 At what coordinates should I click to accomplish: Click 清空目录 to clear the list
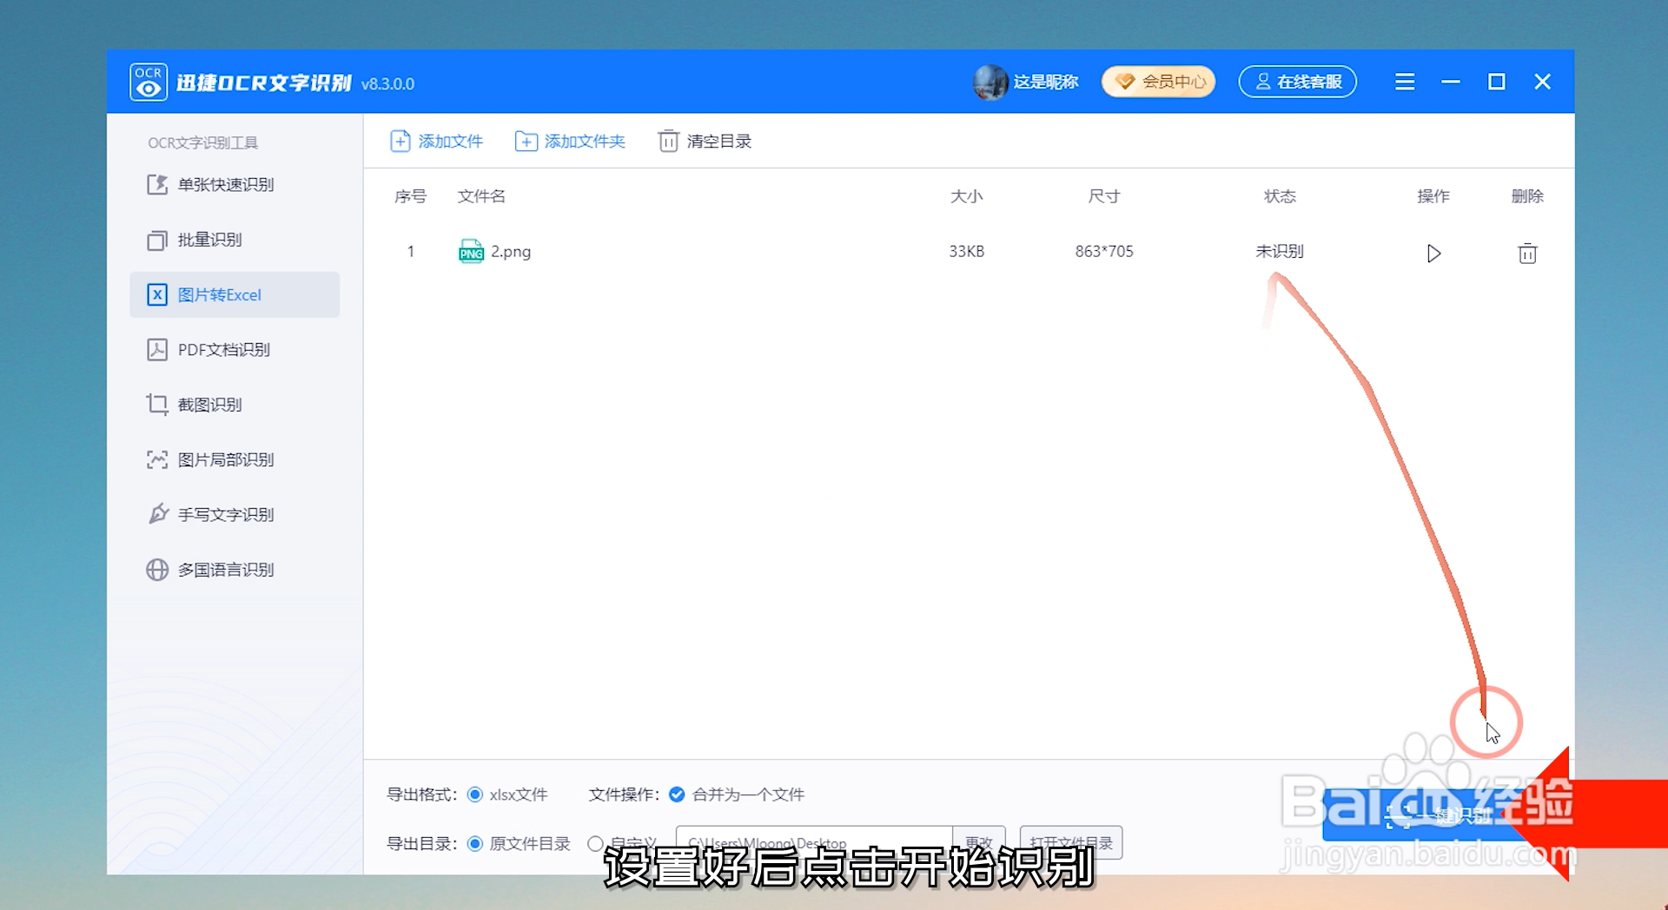pos(705,141)
